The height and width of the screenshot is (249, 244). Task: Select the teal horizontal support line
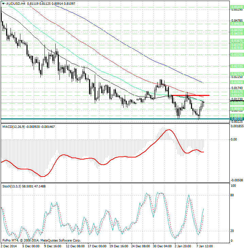point(115,119)
